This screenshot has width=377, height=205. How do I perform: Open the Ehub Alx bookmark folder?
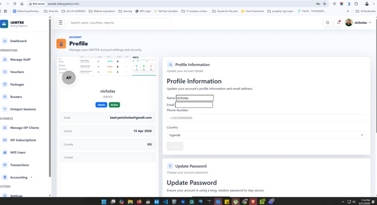pyautogui.click(x=51, y=11)
